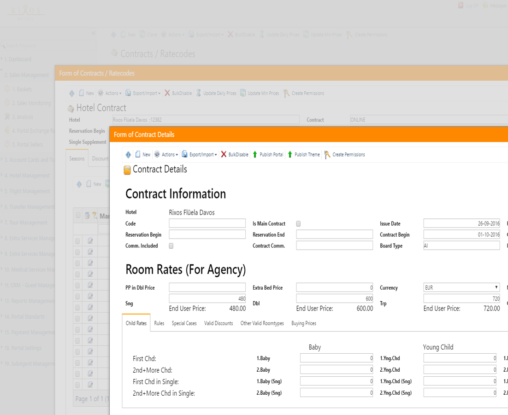The image size is (508, 415).
Task: Select the Buying Prices tab
Action: click(x=304, y=323)
